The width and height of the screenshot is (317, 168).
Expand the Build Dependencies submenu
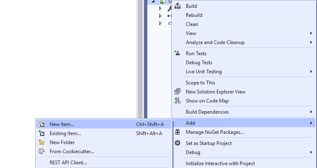311,112
